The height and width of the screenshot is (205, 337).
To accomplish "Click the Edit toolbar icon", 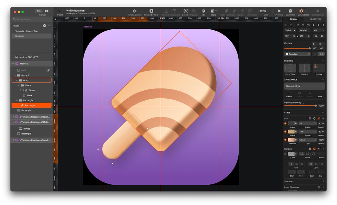I will coord(203,11).
